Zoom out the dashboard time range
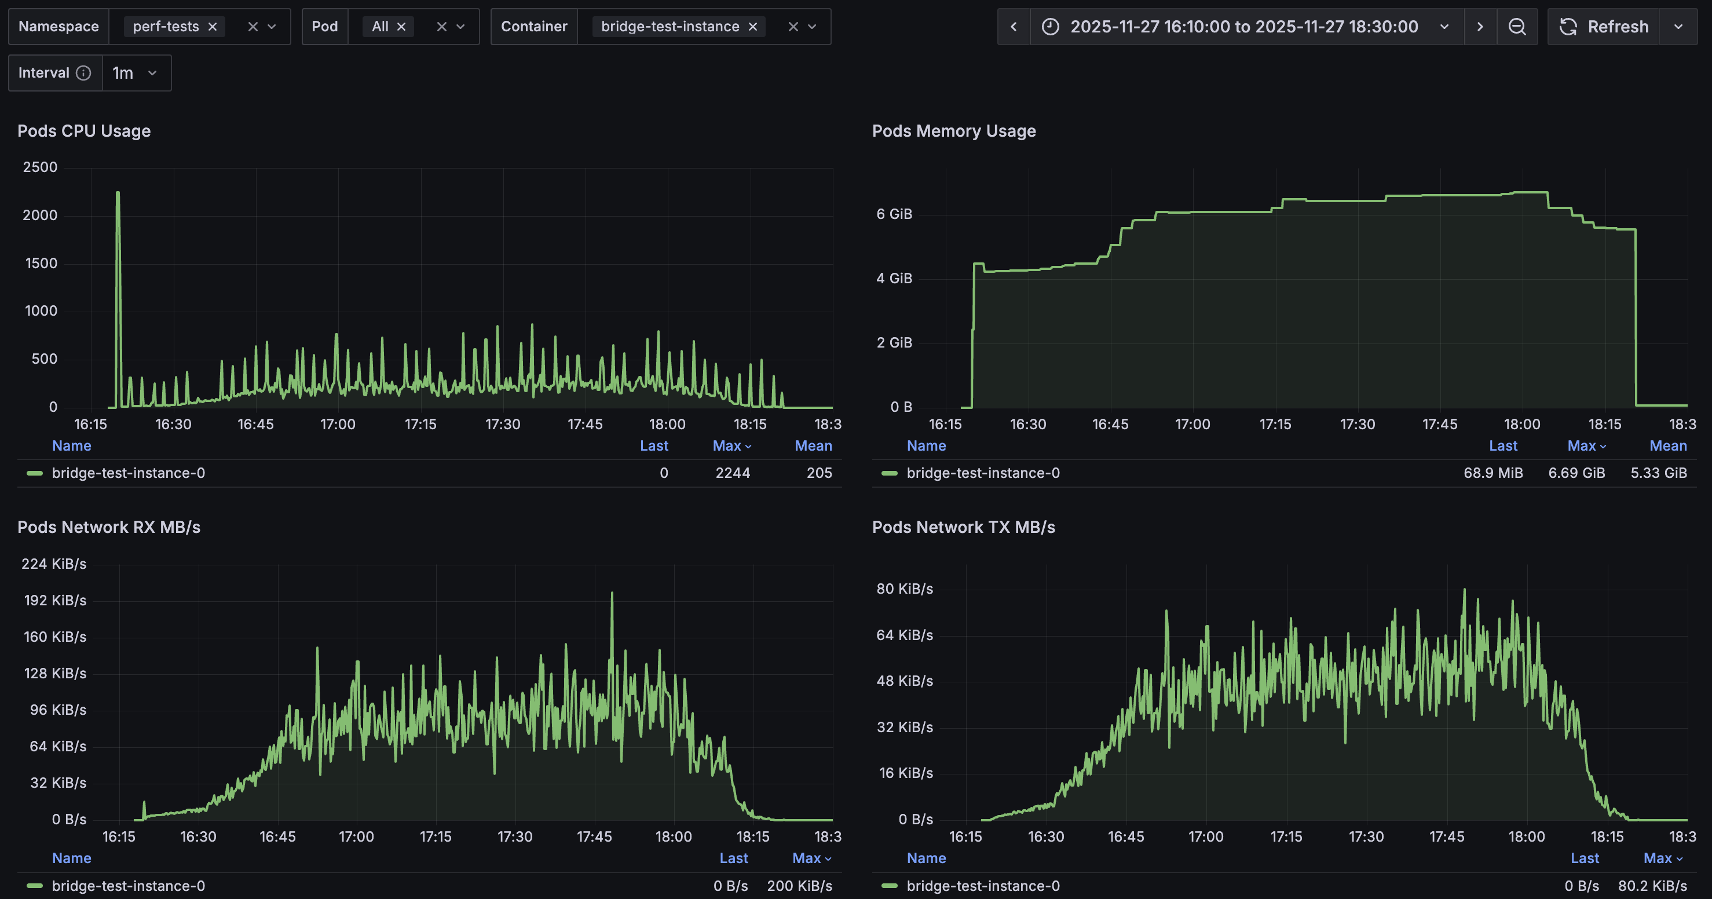Viewport: 1712px width, 899px height. pos(1517,27)
